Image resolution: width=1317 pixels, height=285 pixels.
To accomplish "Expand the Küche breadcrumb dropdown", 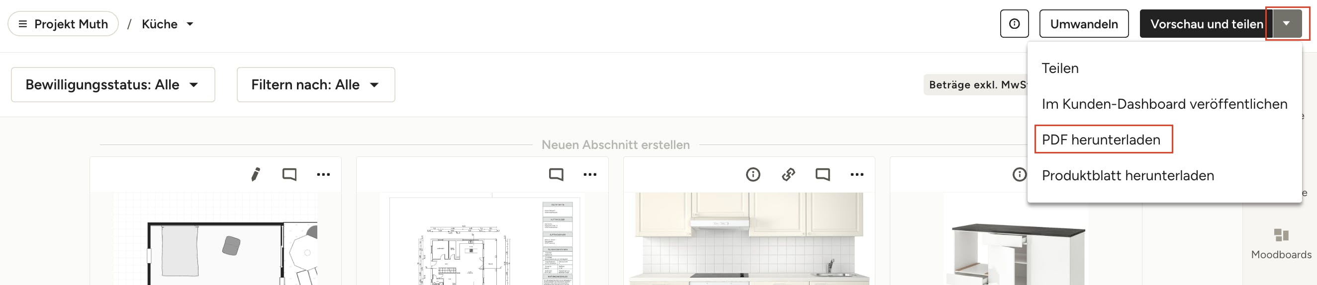I will (168, 24).
